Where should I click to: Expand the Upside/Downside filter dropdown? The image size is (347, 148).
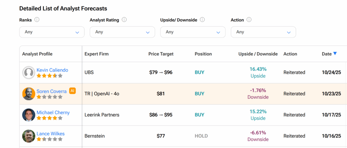[193, 32]
